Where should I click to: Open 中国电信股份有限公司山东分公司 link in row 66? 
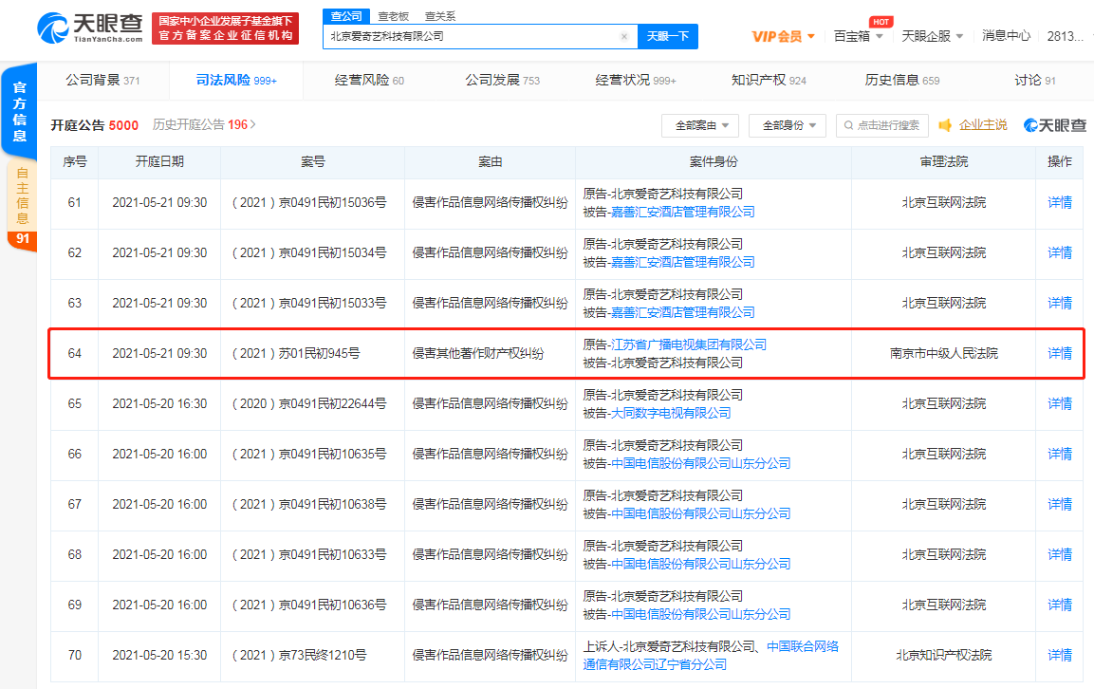pos(700,463)
